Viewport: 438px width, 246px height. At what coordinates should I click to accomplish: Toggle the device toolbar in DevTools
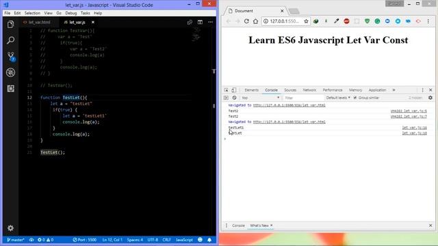point(234,90)
